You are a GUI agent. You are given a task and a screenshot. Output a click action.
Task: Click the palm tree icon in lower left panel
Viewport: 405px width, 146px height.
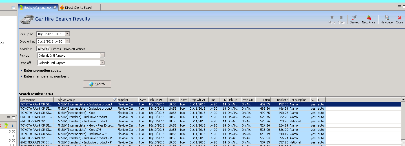click(6, 125)
